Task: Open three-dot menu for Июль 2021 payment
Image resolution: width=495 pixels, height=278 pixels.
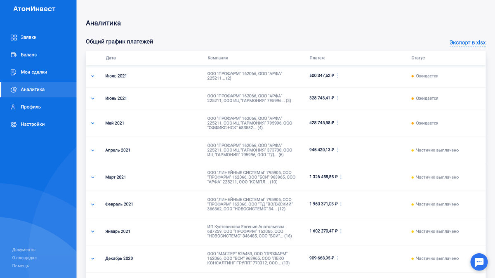Action: [337, 76]
